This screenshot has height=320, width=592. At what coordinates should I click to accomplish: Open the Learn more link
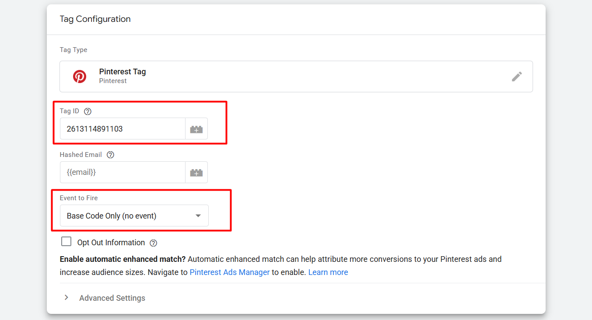(x=328, y=272)
